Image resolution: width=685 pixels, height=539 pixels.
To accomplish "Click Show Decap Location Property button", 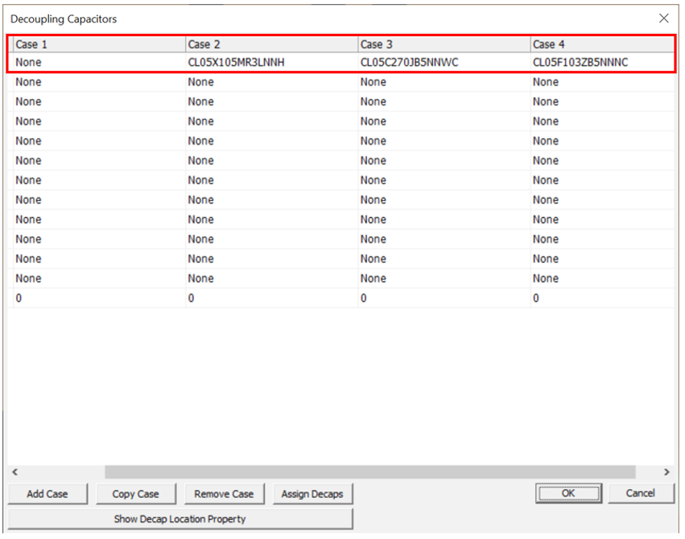I will [x=180, y=519].
